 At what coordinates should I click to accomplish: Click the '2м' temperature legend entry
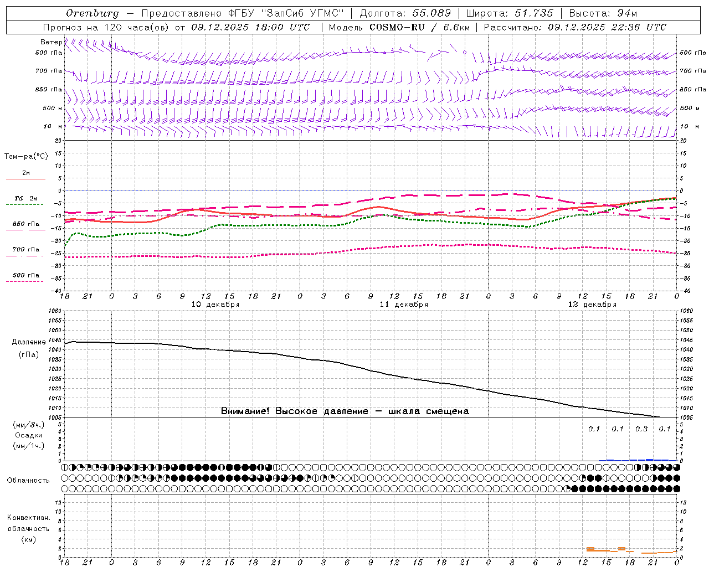[26, 173]
